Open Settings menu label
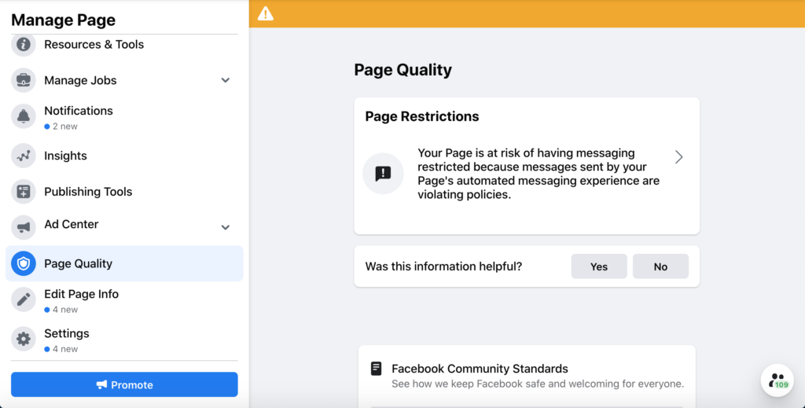The image size is (805, 408). click(x=67, y=333)
